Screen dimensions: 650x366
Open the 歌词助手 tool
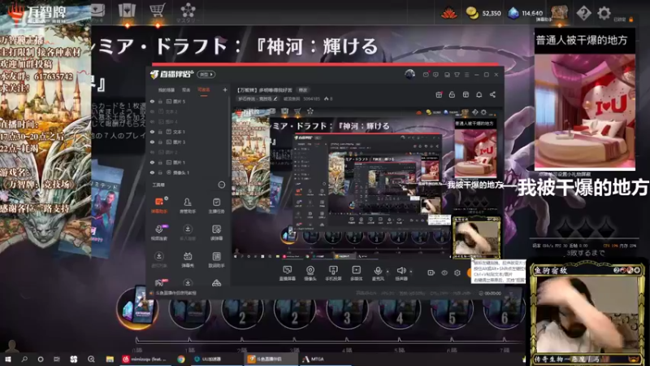tap(216, 259)
